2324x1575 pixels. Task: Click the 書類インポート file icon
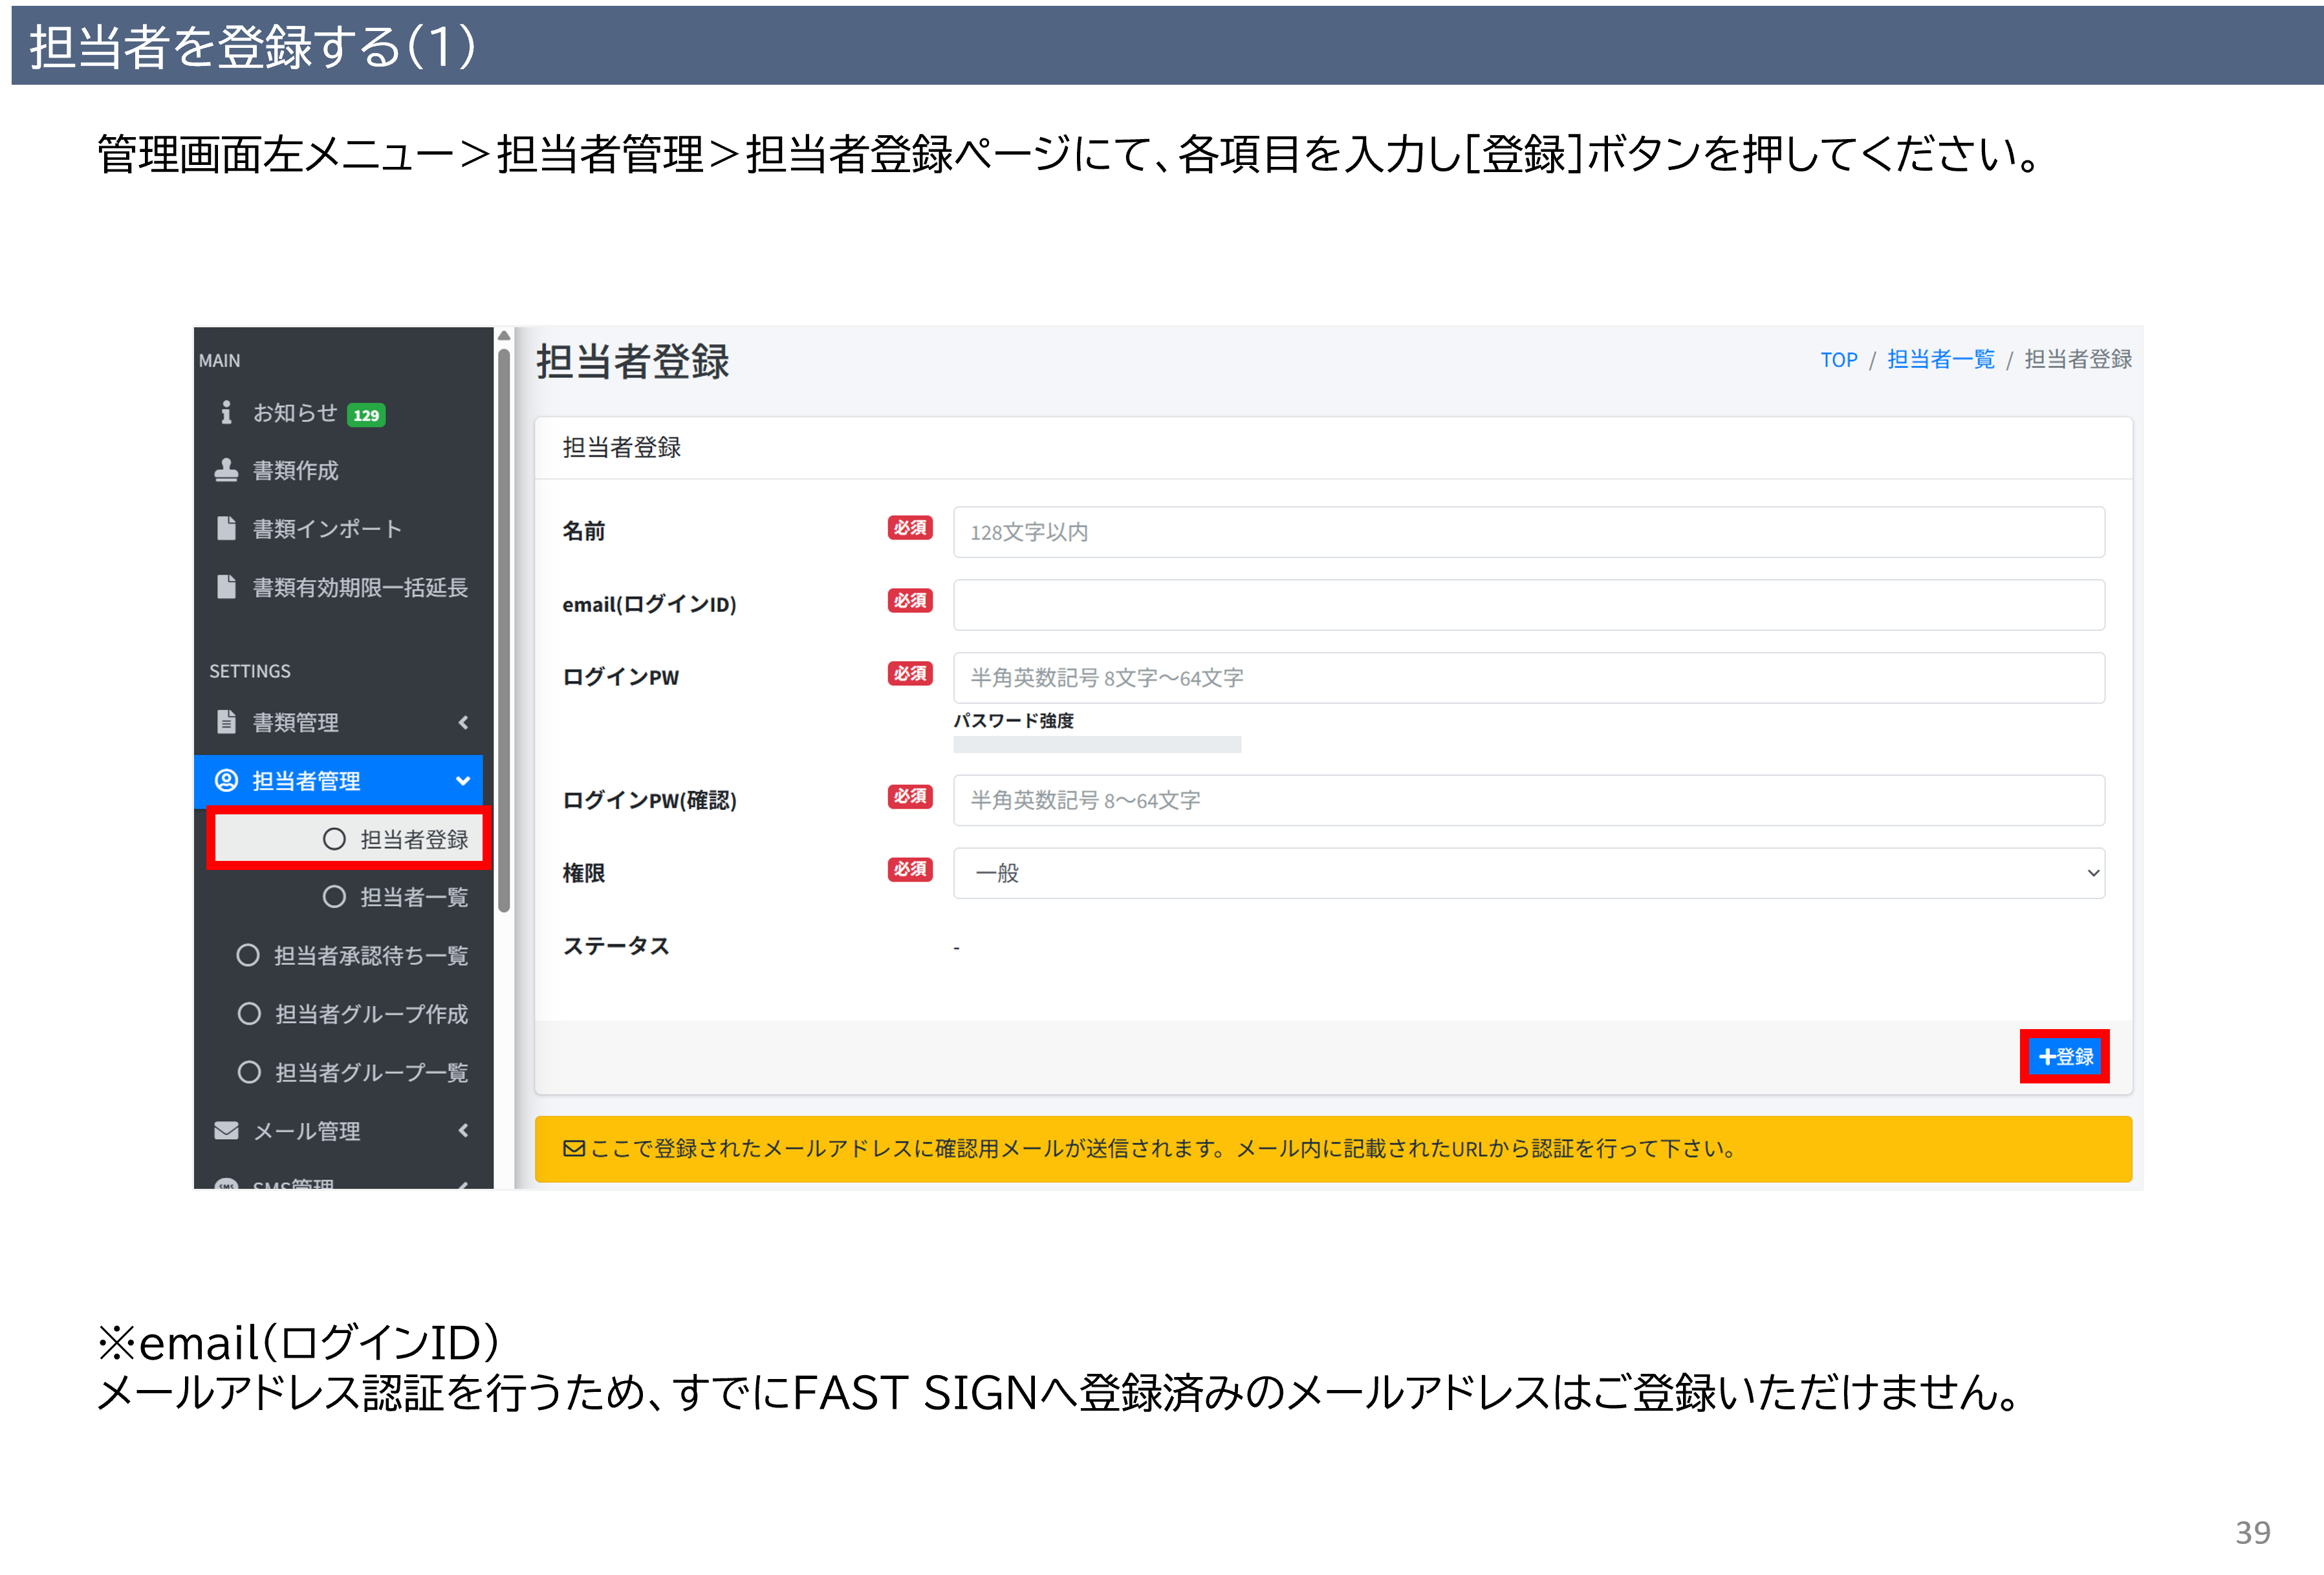[226, 528]
